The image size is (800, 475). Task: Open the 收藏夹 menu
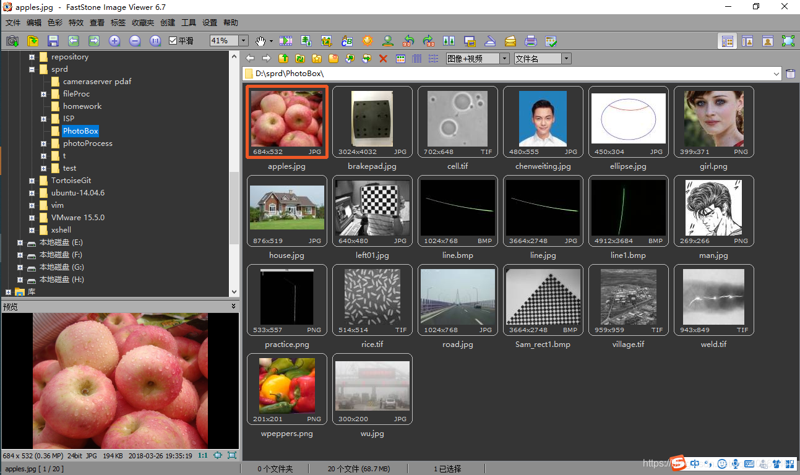tap(143, 23)
